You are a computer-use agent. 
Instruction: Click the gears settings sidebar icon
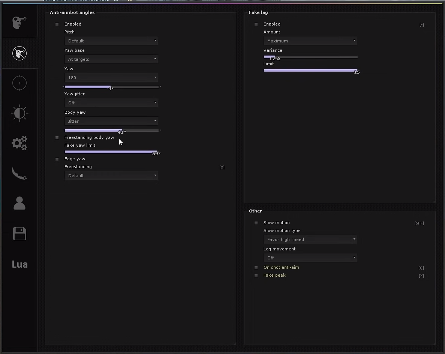click(19, 143)
